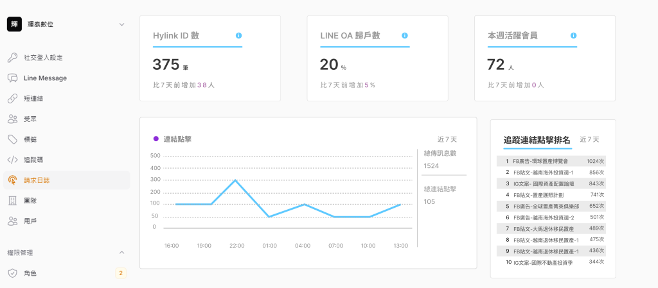
Task: Go to the 用戶 menu item
Action: pyautogui.click(x=30, y=221)
